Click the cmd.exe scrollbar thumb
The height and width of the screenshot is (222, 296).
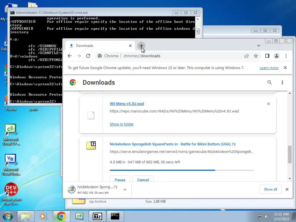click(x=197, y=31)
